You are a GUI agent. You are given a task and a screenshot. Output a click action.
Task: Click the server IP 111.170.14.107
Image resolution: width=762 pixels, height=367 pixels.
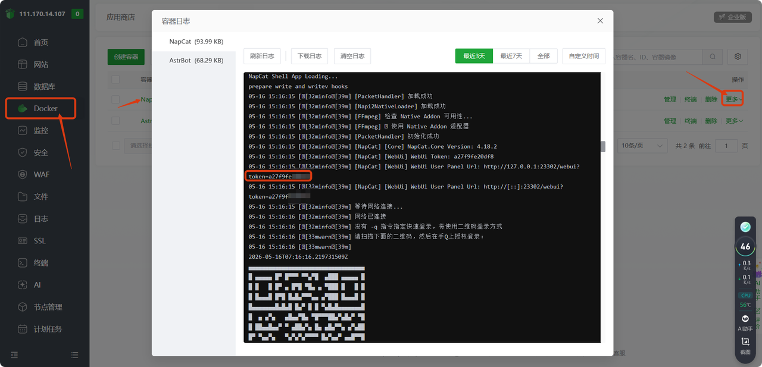pos(42,14)
